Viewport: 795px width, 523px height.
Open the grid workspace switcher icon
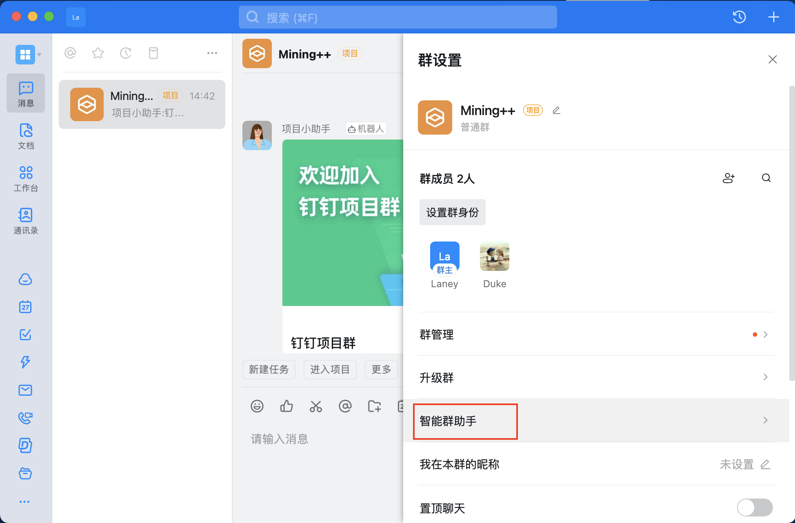tap(25, 54)
